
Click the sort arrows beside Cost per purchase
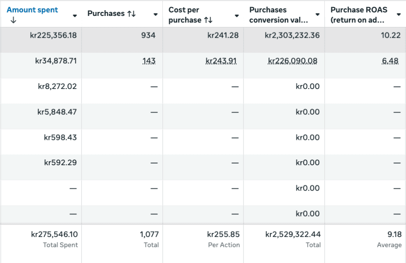208,20
